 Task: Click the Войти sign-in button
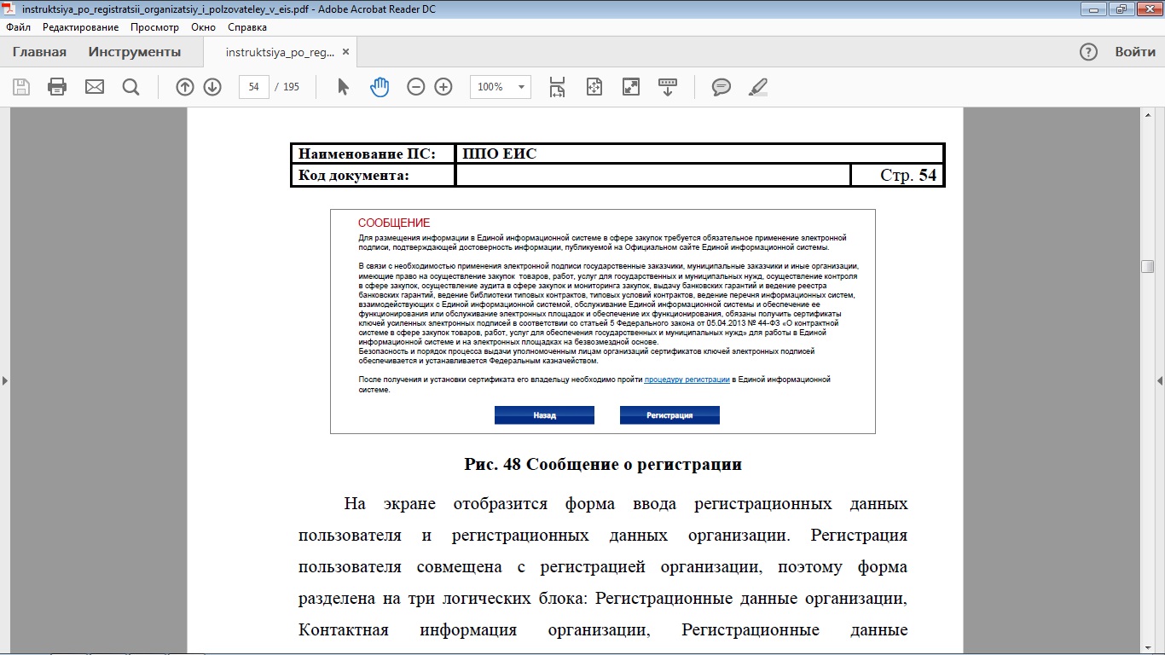(1135, 52)
